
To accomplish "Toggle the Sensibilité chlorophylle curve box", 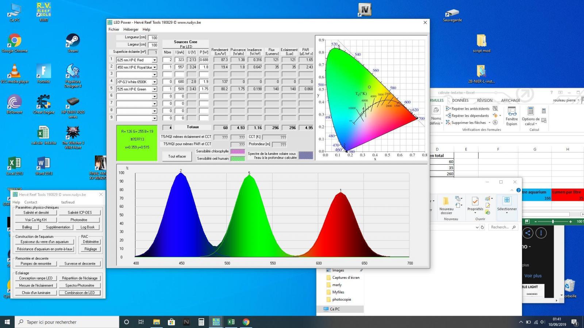I will (x=238, y=151).
